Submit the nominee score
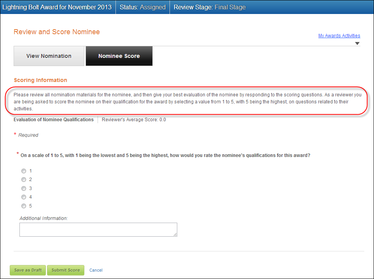 (x=66, y=270)
